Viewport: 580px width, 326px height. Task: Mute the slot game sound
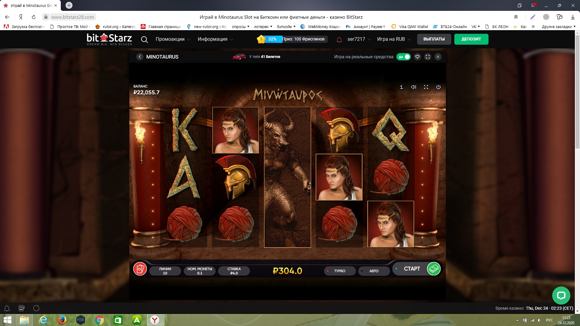point(413,87)
